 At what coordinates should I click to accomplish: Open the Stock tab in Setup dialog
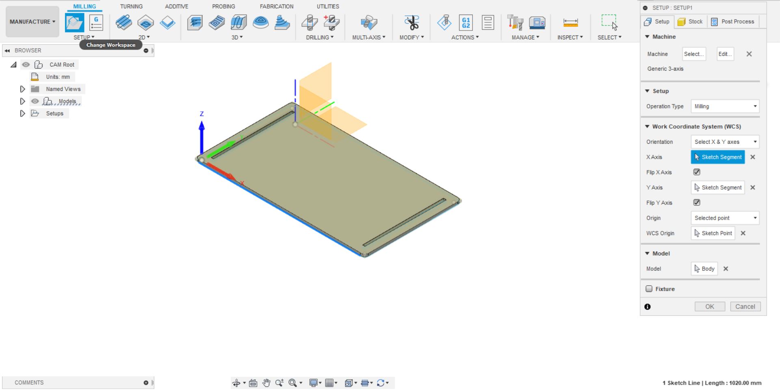(x=691, y=22)
